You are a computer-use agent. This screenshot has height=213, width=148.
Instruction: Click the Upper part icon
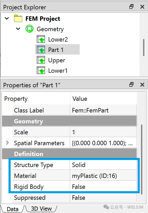pyautogui.click(x=41, y=60)
